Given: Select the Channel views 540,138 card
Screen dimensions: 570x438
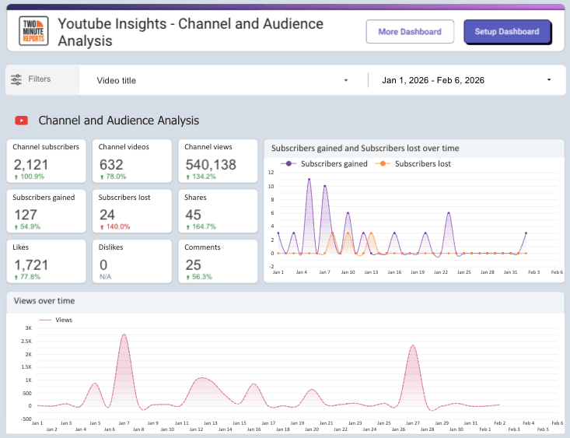Looking at the screenshot, I should pos(218,161).
